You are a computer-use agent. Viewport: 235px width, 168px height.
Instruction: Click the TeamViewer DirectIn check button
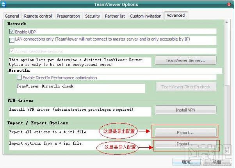point(186,87)
